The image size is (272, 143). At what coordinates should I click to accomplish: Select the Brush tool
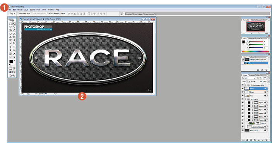(x=14, y=34)
